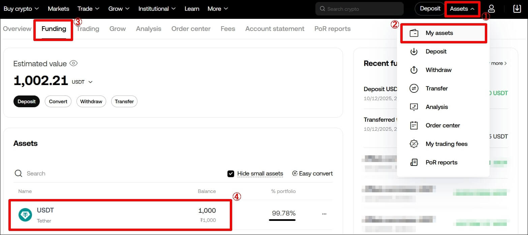Click the Deposit icon in dropdown menu
The height and width of the screenshot is (235, 528).
pyautogui.click(x=414, y=51)
